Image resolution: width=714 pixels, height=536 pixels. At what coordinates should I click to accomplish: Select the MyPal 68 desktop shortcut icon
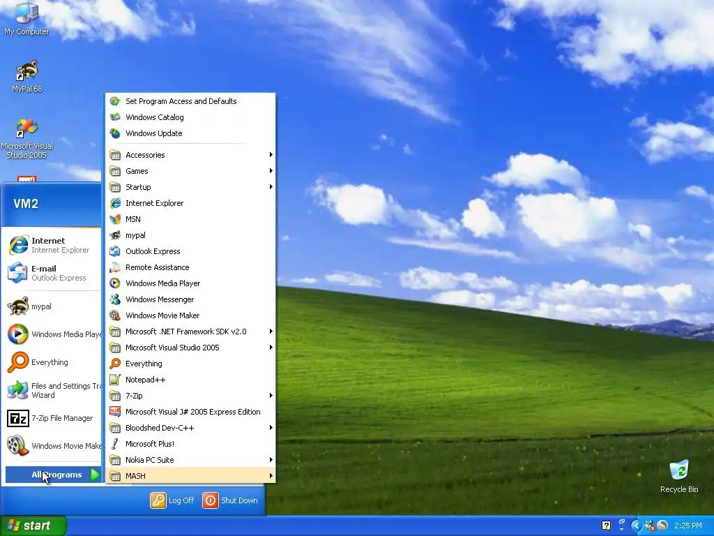[x=27, y=72]
